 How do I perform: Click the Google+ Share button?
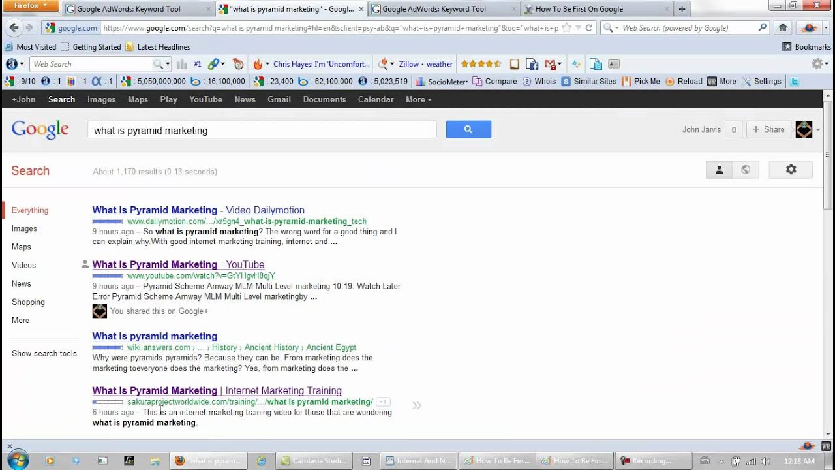click(768, 129)
